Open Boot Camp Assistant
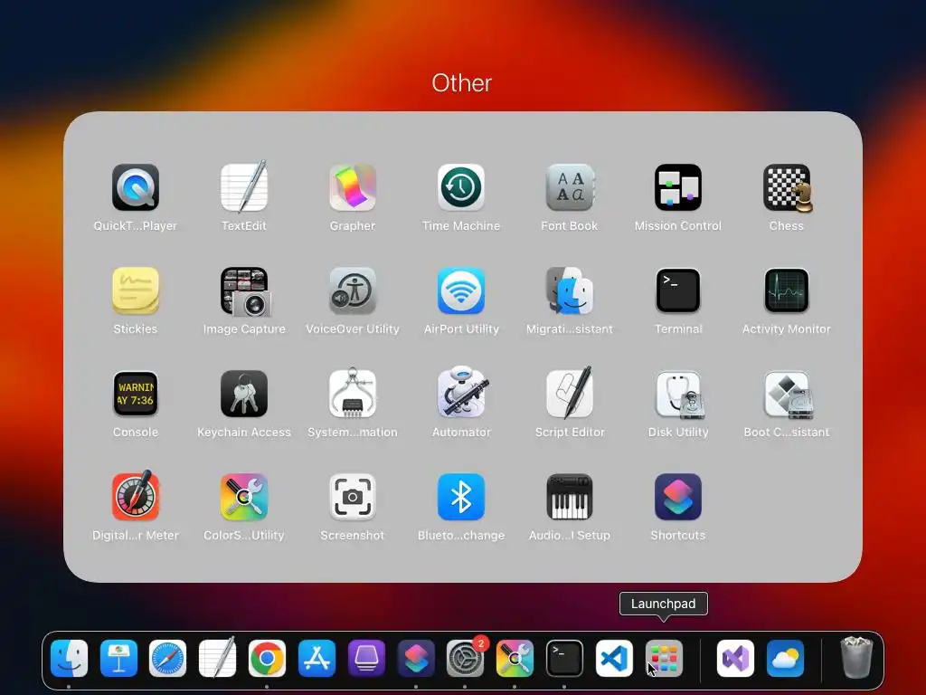 pyautogui.click(x=787, y=395)
